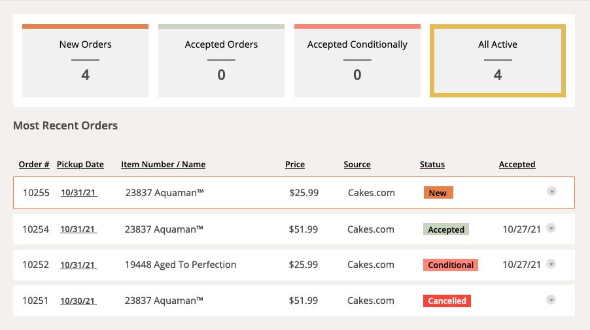Click the orange New status badge
590x330 pixels.
(438, 193)
